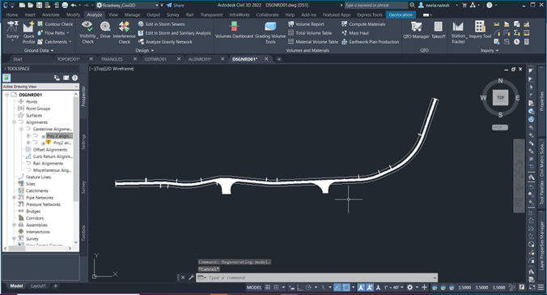This screenshot has height=295, width=547.
Task: Click the command line input field
Action: coord(316,277)
